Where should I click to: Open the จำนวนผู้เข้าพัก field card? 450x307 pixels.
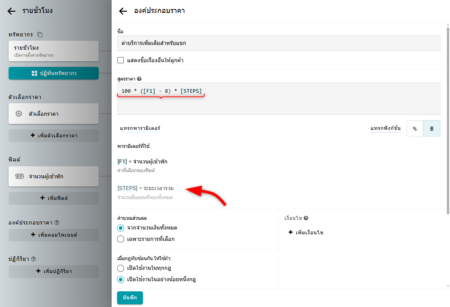point(54,176)
